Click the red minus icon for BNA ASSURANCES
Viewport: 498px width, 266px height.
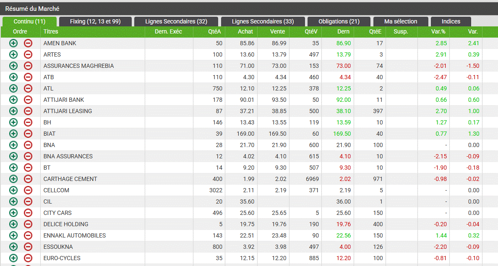point(28,156)
